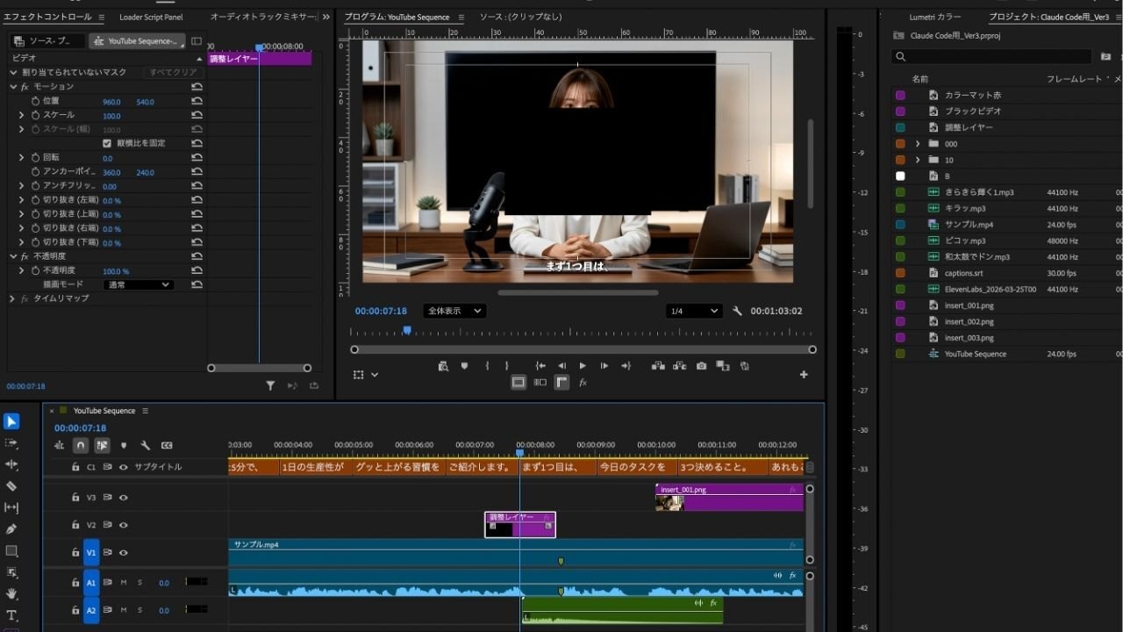Image resolution: width=1123 pixels, height=632 pixels.
Task: Select the Track Select Forward tool
Action: [x=11, y=443]
